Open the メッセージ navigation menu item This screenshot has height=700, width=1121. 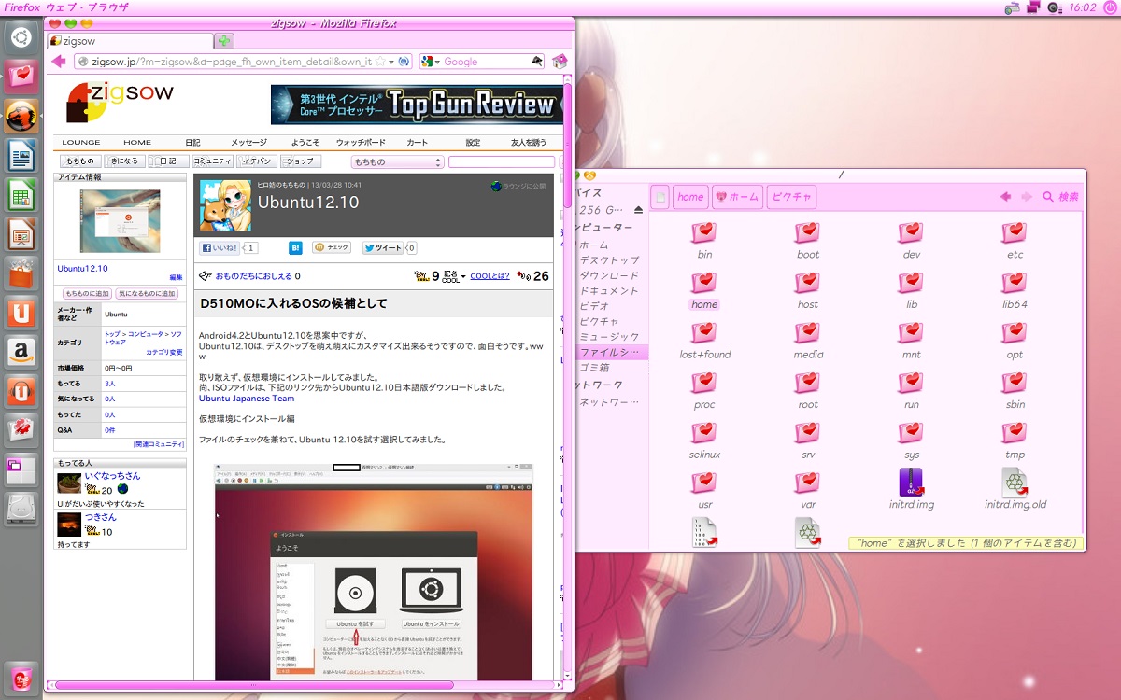248,143
